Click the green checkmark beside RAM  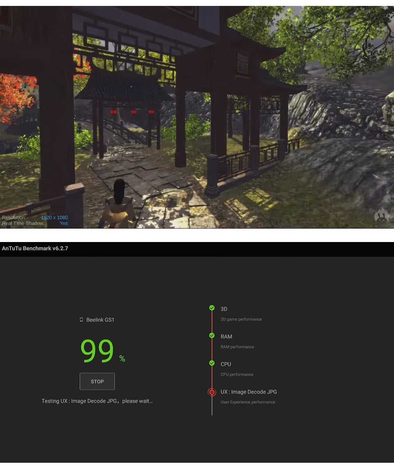point(212,335)
